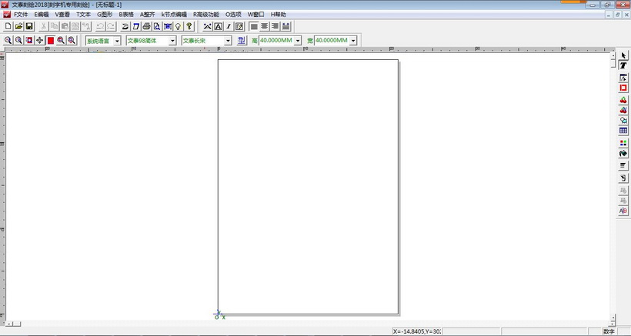631x336 pixels.
Task: Toggle right text alignment
Action: 275,26
